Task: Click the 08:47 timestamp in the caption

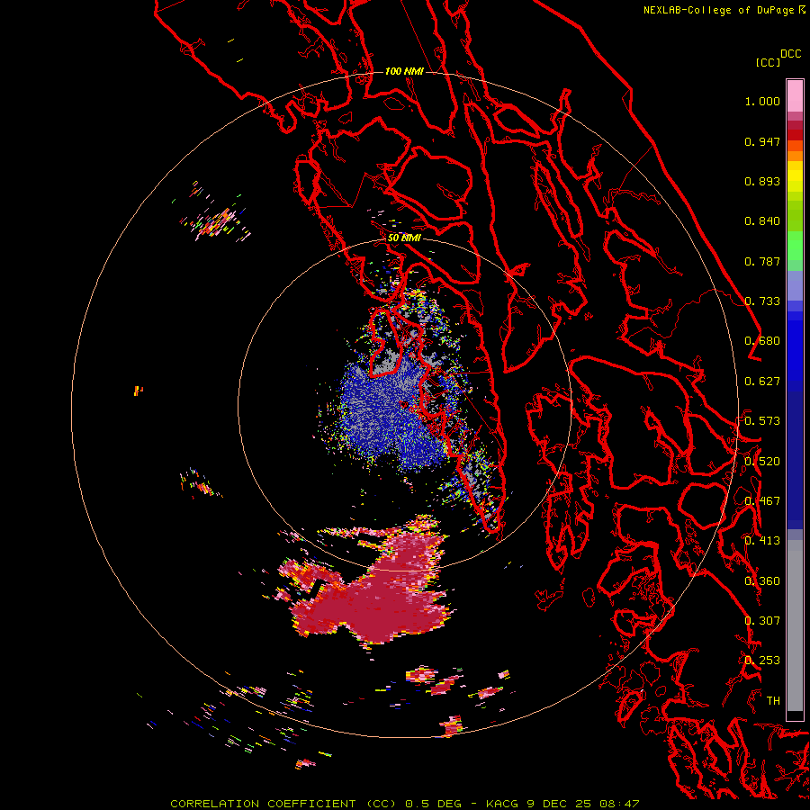Action: 620,804
